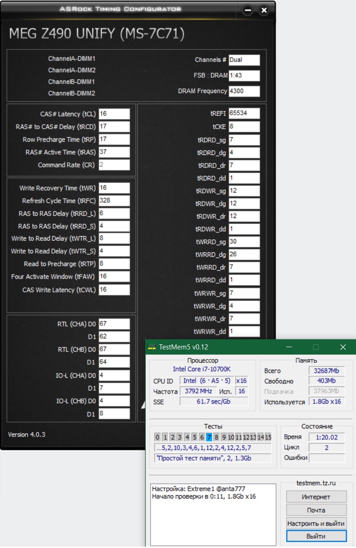This screenshot has height=548, width=356.
Task: Minimize the TestMem5 window
Action: [289, 347]
